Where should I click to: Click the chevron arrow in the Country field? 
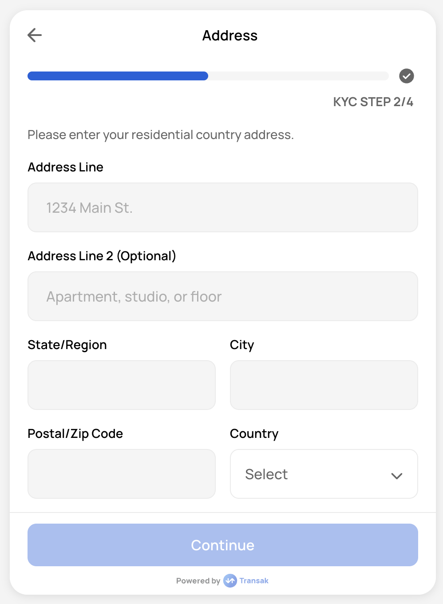(x=396, y=476)
